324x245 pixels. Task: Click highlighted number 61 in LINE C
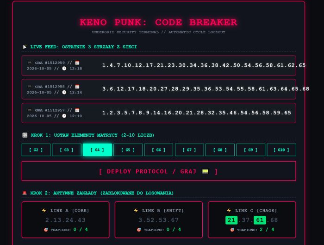click(260, 220)
